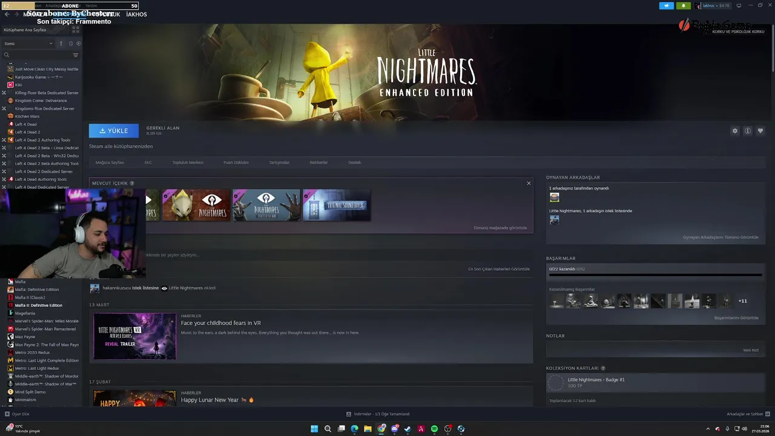Click Tümünü mağazada görüntüle link
Viewport: 775px width, 436px height.
pos(500,228)
